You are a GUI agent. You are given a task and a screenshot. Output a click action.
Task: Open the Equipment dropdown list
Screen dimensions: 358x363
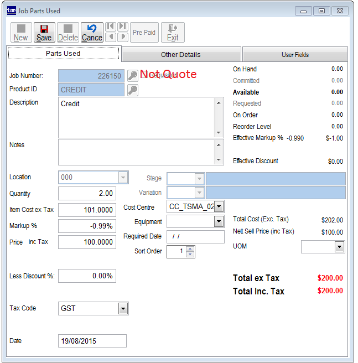point(219,222)
